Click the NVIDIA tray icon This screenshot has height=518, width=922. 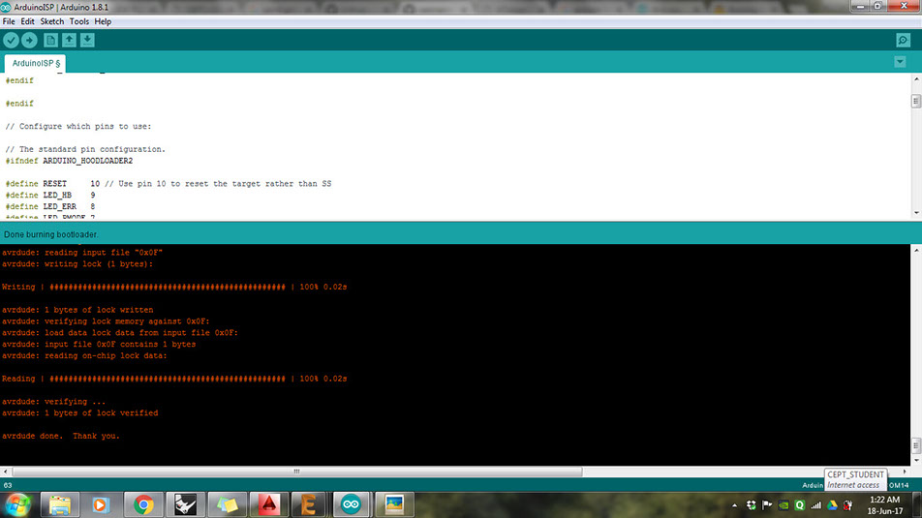[x=784, y=505]
